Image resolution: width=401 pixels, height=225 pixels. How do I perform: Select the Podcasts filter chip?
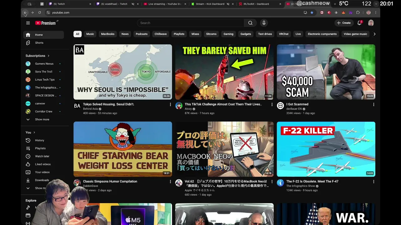pyautogui.click(x=142, y=34)
